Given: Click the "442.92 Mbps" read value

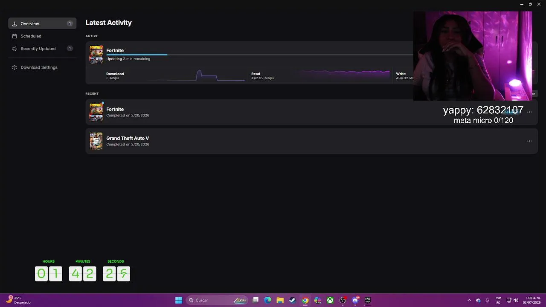Looking at the screenshot, I should coord(262,78).
